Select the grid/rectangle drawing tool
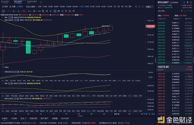This screenshot has height=125, width=194. (34, 11)
